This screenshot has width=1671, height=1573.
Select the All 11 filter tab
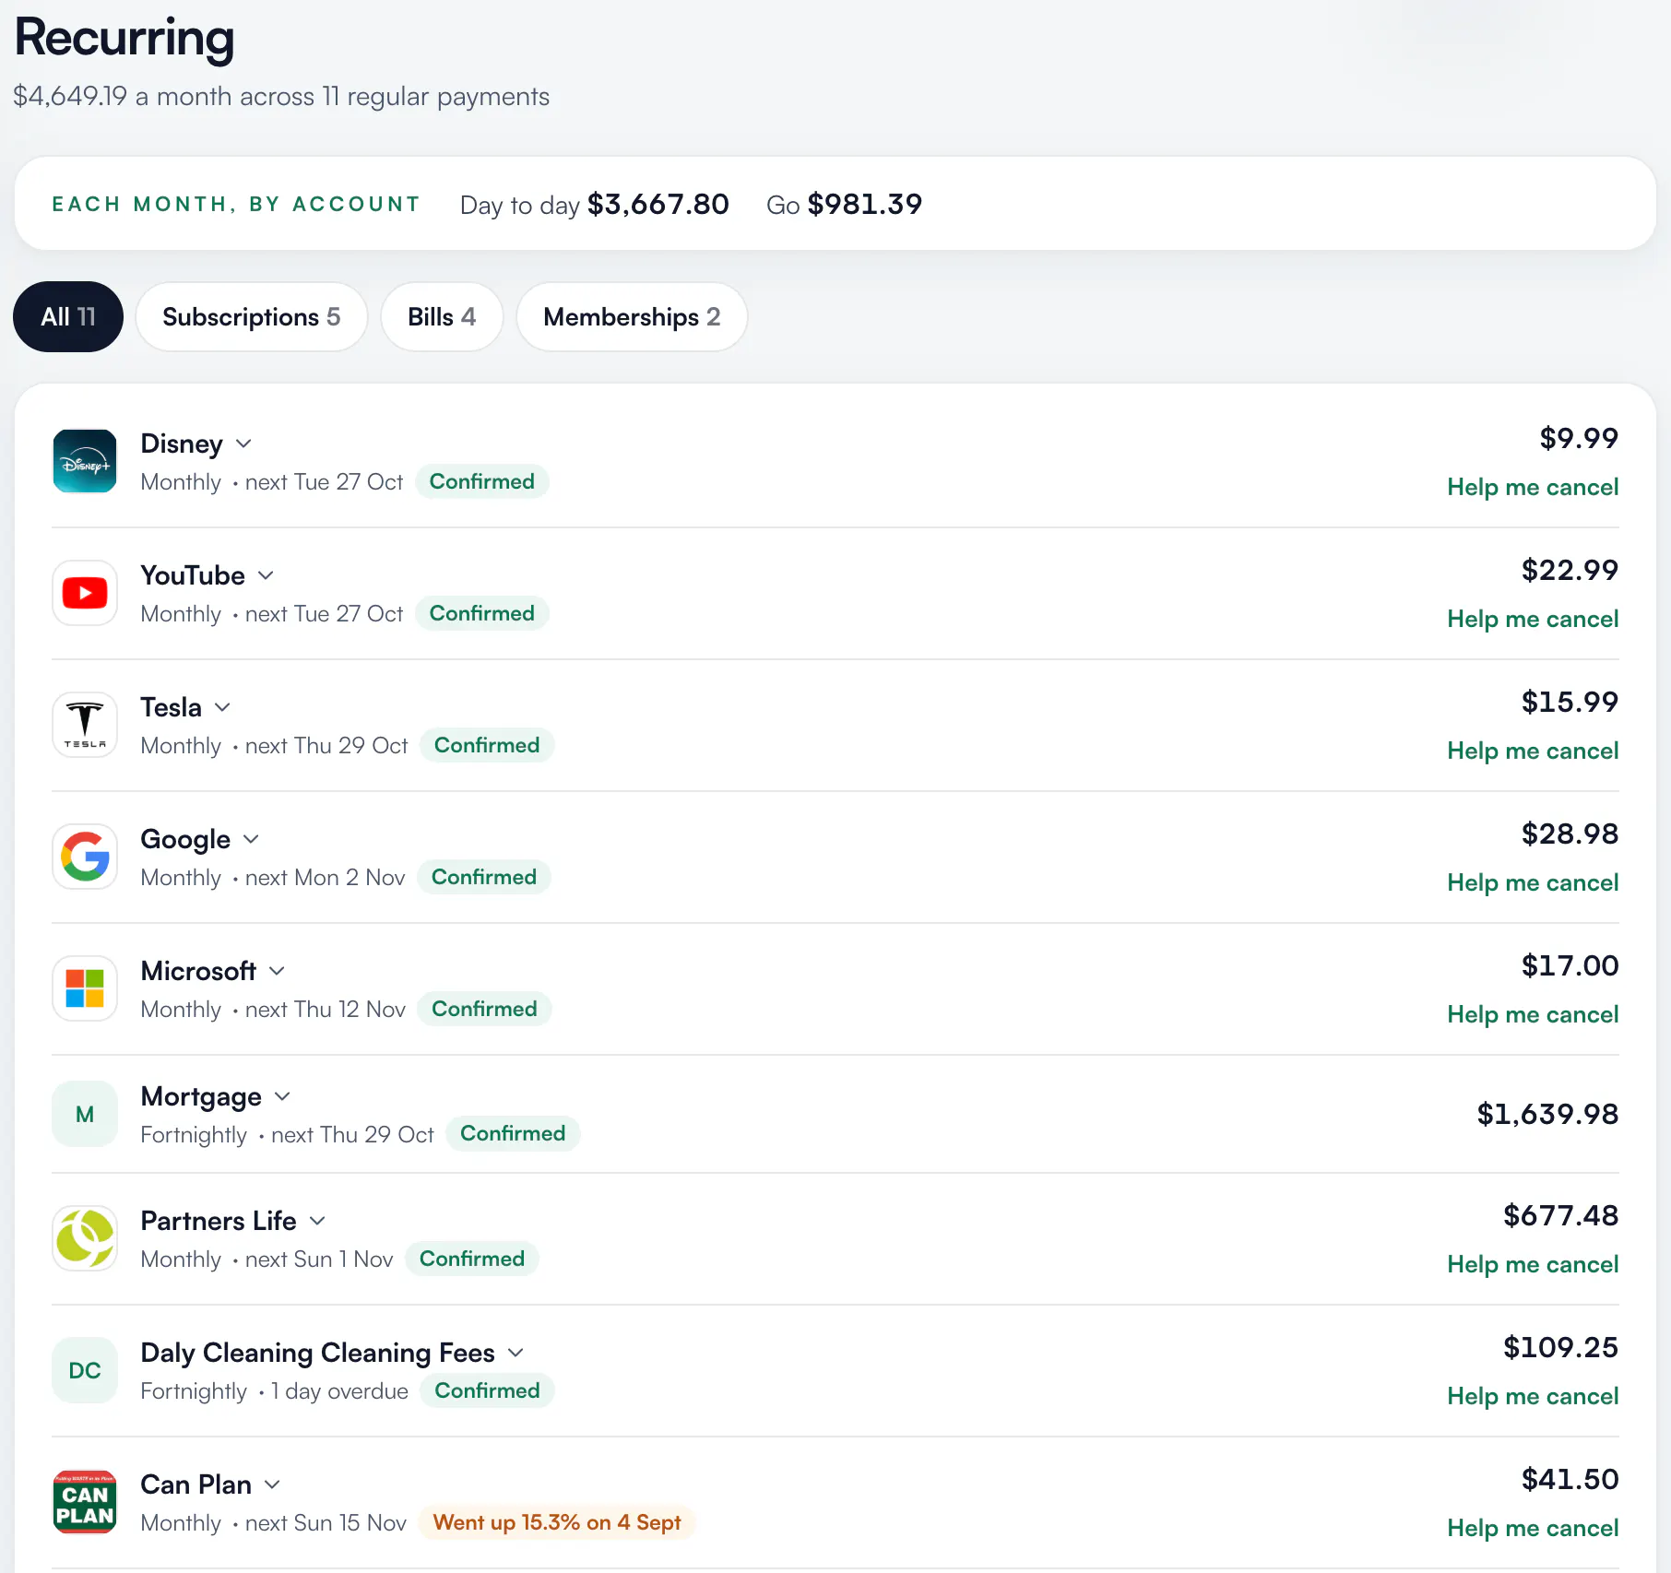tap(68, 317)
